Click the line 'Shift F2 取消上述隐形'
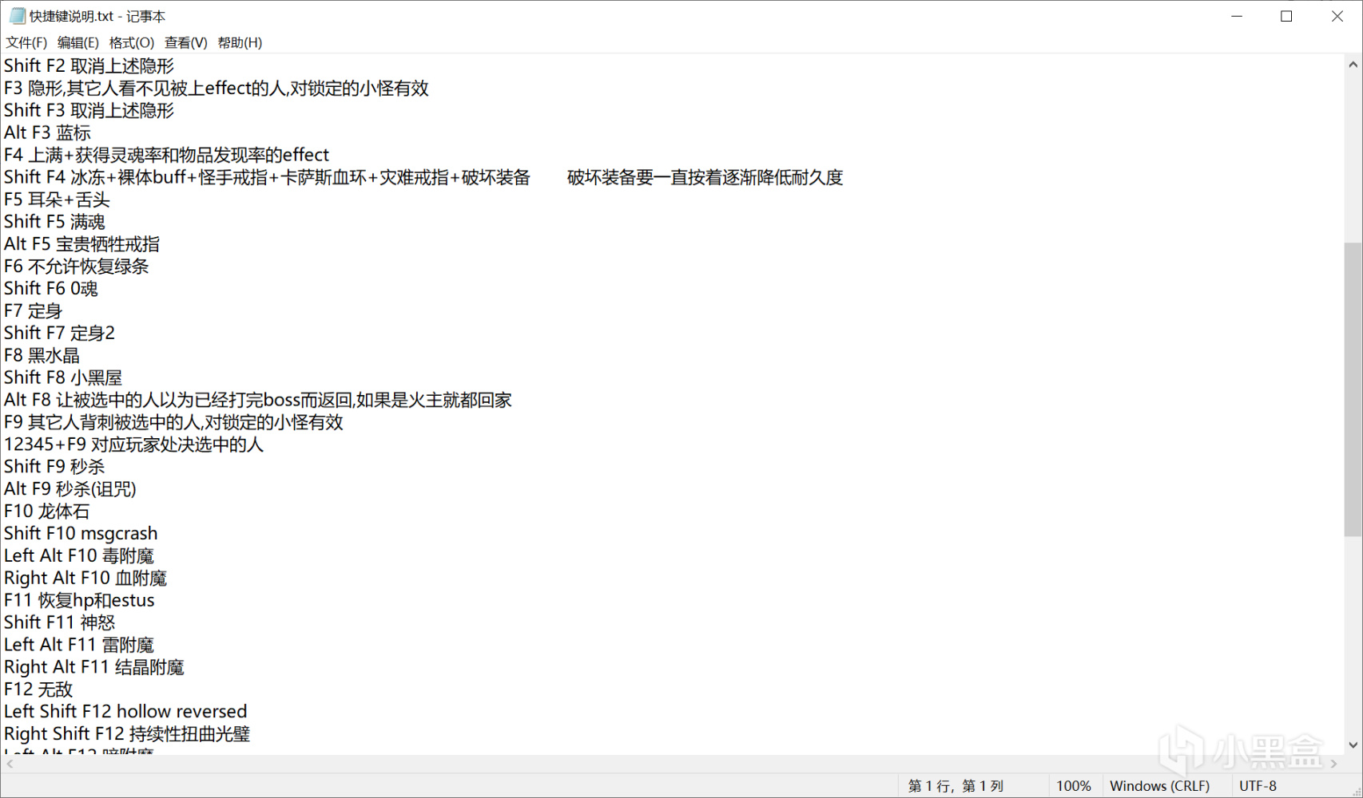The width and height of the screenshot is (1363, 798). coord(89,66)
